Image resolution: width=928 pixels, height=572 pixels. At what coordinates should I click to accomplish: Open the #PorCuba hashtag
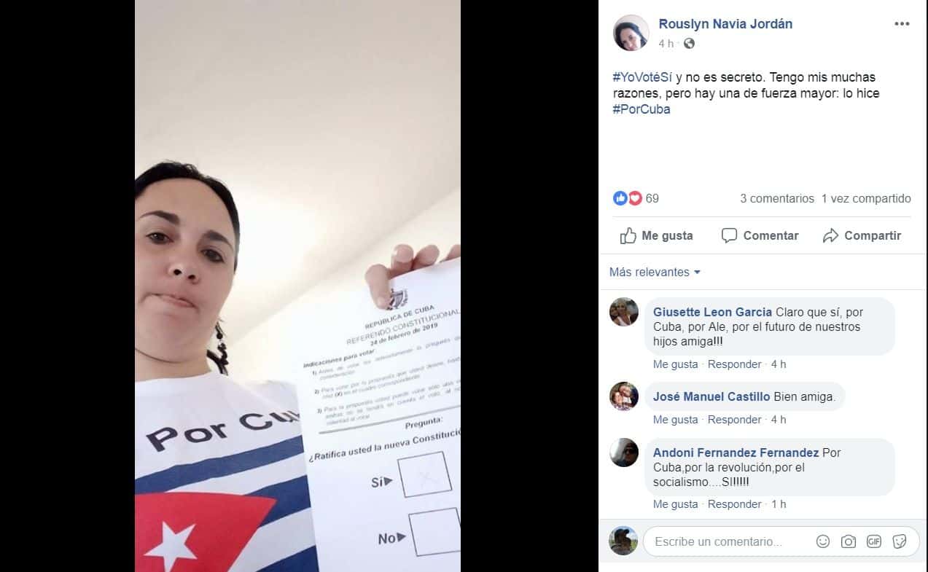(641, 109)
